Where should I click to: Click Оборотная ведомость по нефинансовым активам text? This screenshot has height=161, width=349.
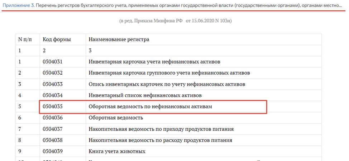pos(150,107)
